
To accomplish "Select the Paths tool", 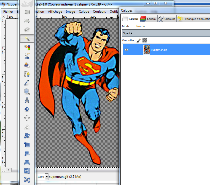I will point(27,74).
